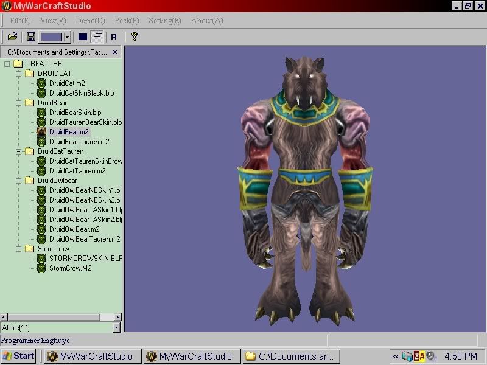
Task: Click the selected icon beside DruidBear.m2
Action: [x=41, y=132]
